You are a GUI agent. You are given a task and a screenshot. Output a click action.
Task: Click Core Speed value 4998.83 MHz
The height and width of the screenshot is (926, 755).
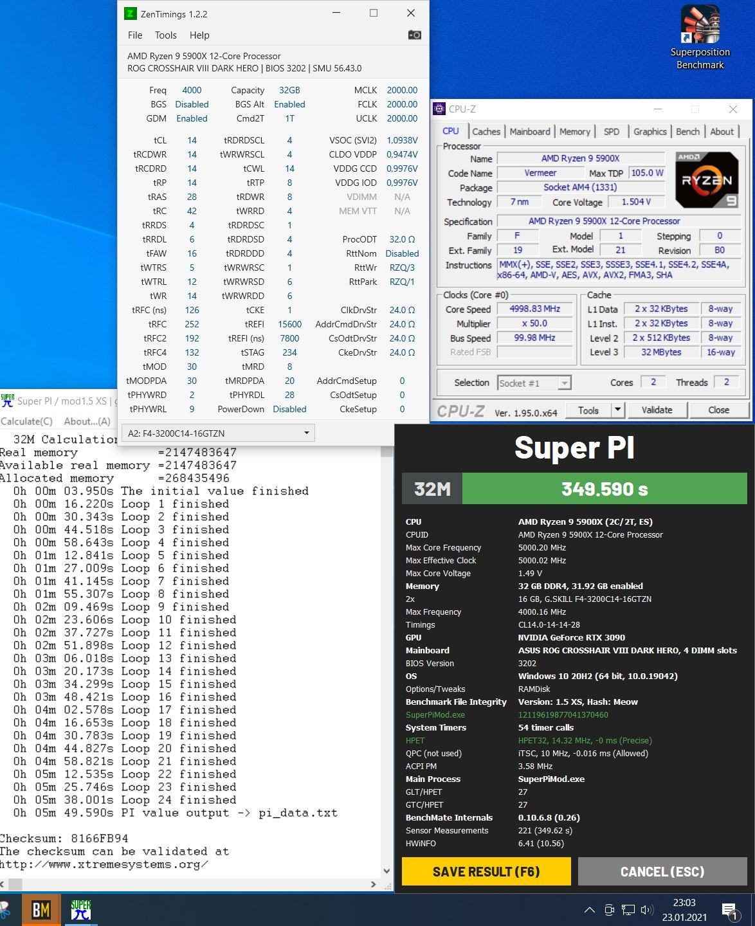point(534,309)
